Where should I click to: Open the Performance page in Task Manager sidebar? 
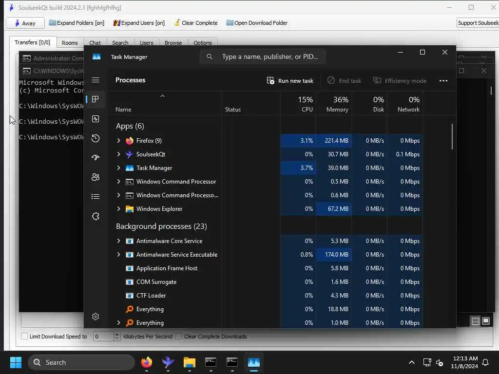[x=96, y=119]
